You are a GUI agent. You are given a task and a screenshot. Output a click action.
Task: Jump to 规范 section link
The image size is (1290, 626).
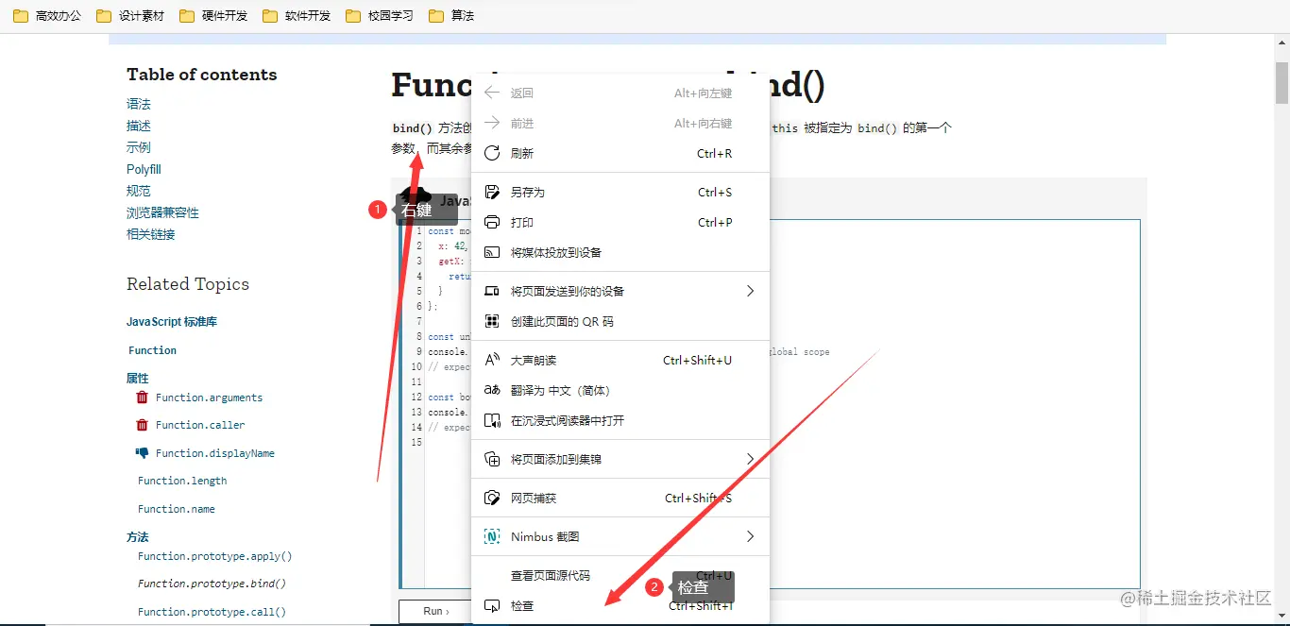(139, 191)
